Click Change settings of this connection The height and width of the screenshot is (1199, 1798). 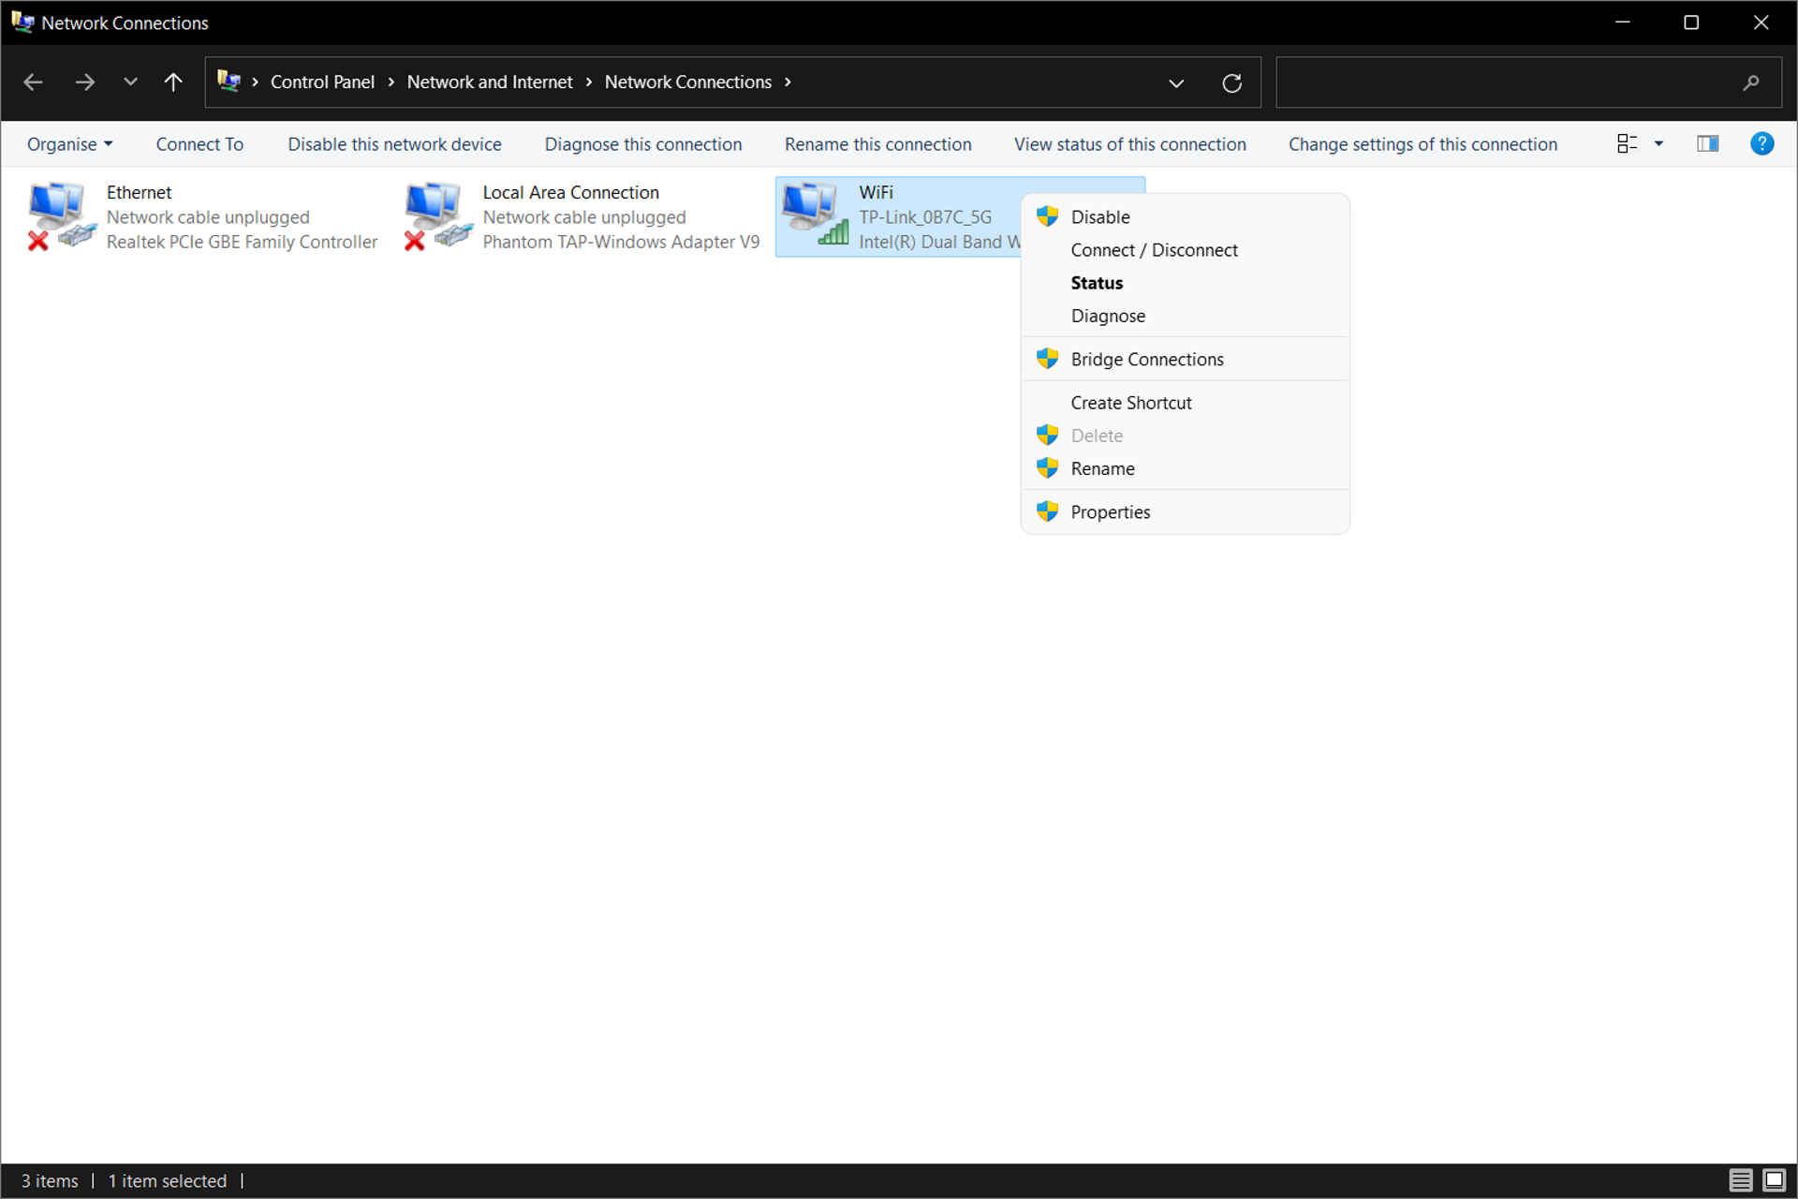(x=1422, y=144)
